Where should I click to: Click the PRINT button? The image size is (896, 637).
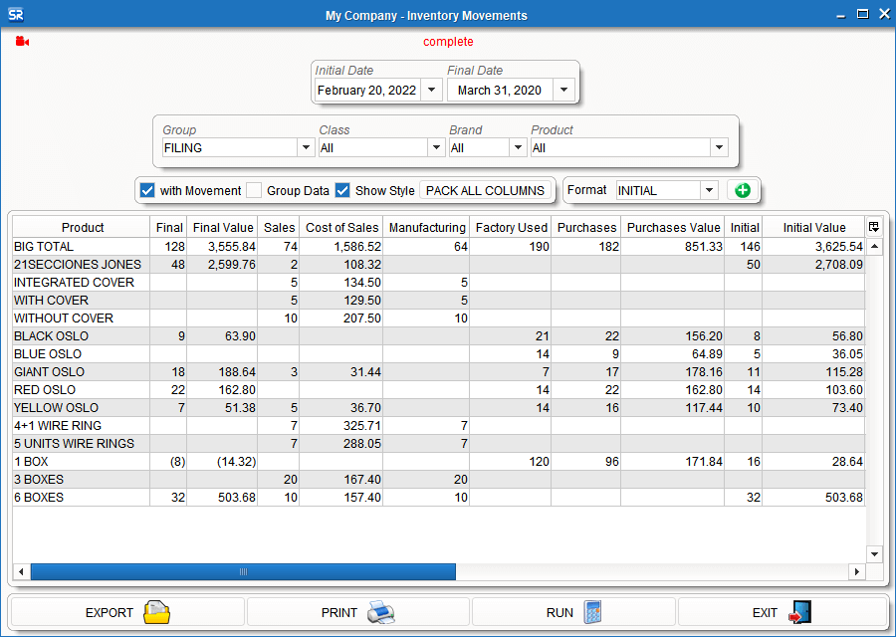pyautogui.click(x=357, y=612)
